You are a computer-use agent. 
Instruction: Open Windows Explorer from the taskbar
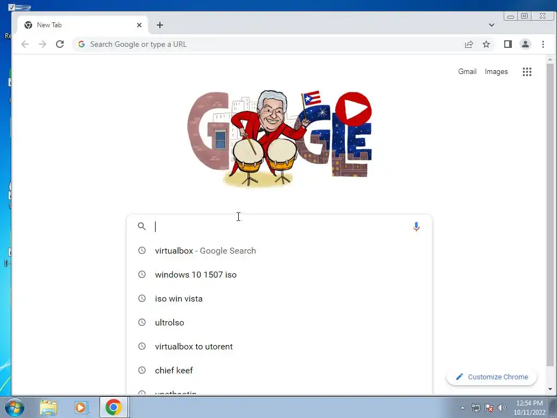(48, 407)
